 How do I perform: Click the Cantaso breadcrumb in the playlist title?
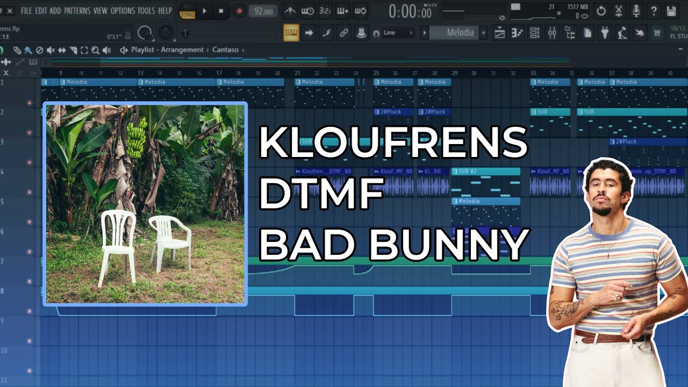pos(225,50)
